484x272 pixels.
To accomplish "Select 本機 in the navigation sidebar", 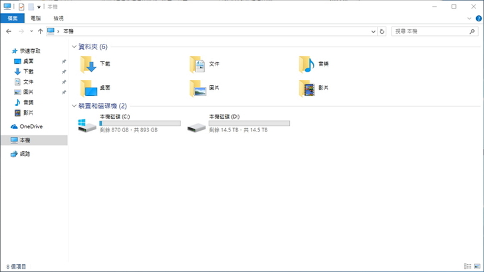I will pos(34,140).
